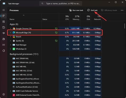Click the Task Manager row icon
126x98 pixels.
14,45
